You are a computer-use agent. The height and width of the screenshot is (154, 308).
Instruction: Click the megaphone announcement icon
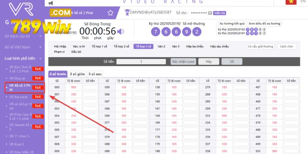coord(51,3)
